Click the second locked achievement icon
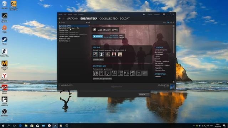 [102, 73]
